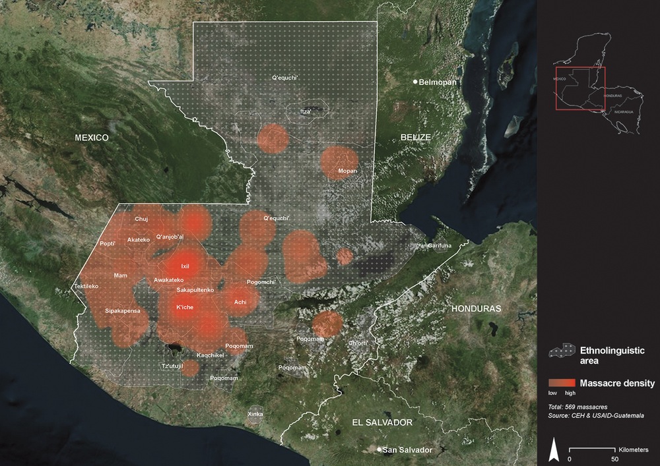Viewport: 660px width, 466px height.
Task: Click the BELIZE country label
Action: pyautogui.click(x=416, y=137)
